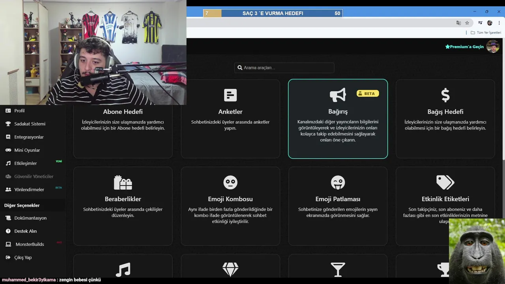Click the Beraberlikler gift icon

pyautogui.click(x=123, y=183)
